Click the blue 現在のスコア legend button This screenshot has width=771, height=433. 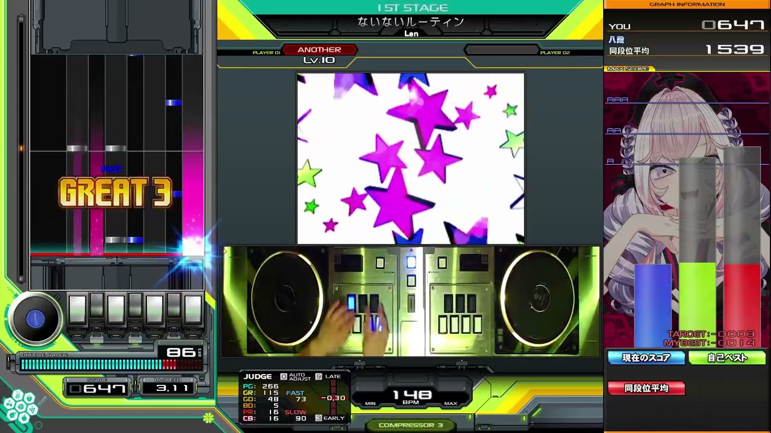click(x=646, y=358)
